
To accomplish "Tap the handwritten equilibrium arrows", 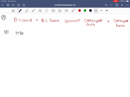I will tap(72, 21).
